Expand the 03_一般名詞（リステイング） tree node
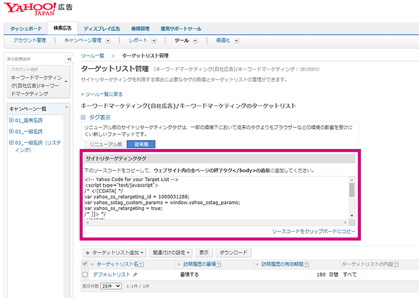419x298 pixels. 11,142
